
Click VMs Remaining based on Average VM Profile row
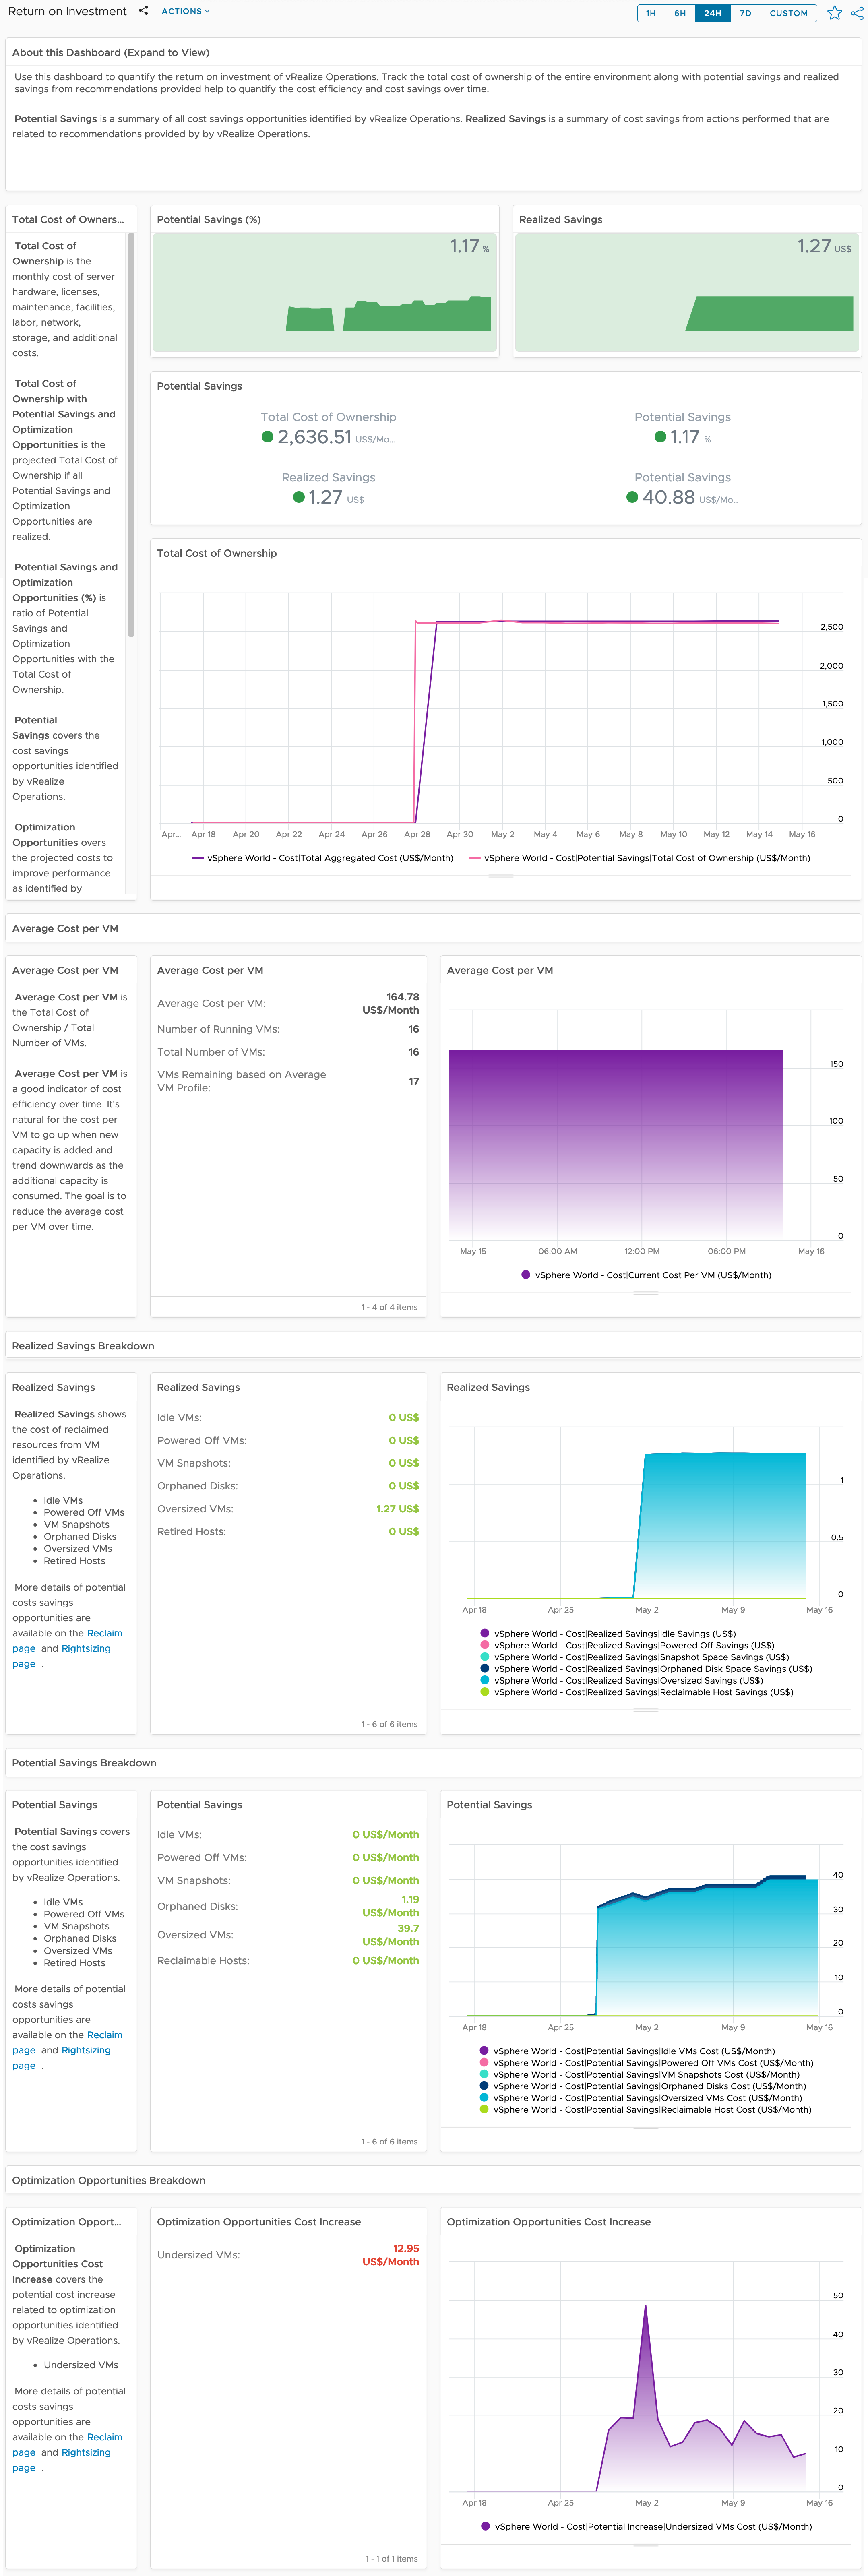288,1081
